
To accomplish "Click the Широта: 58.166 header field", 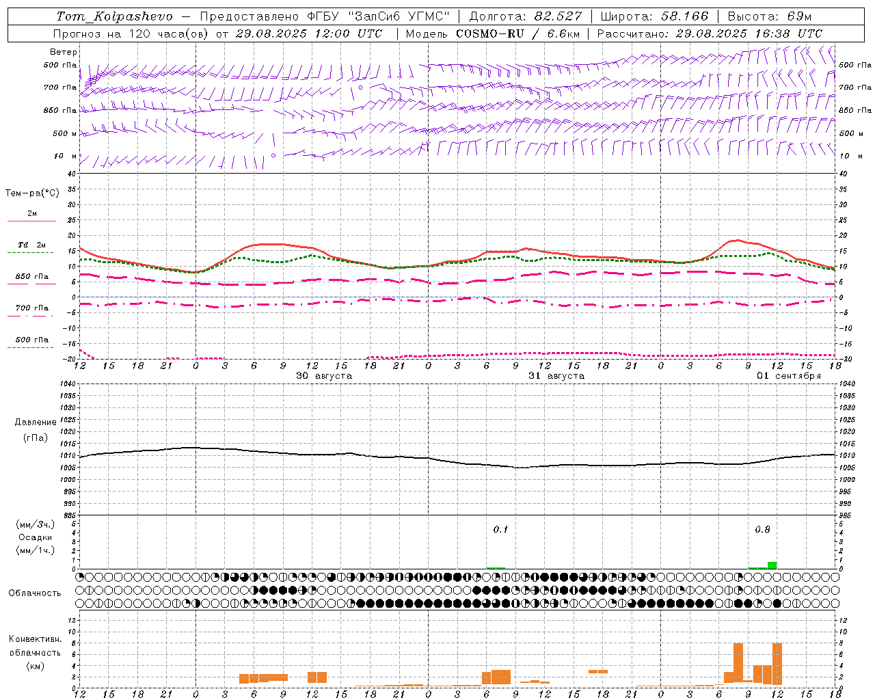I will [655, 16].
